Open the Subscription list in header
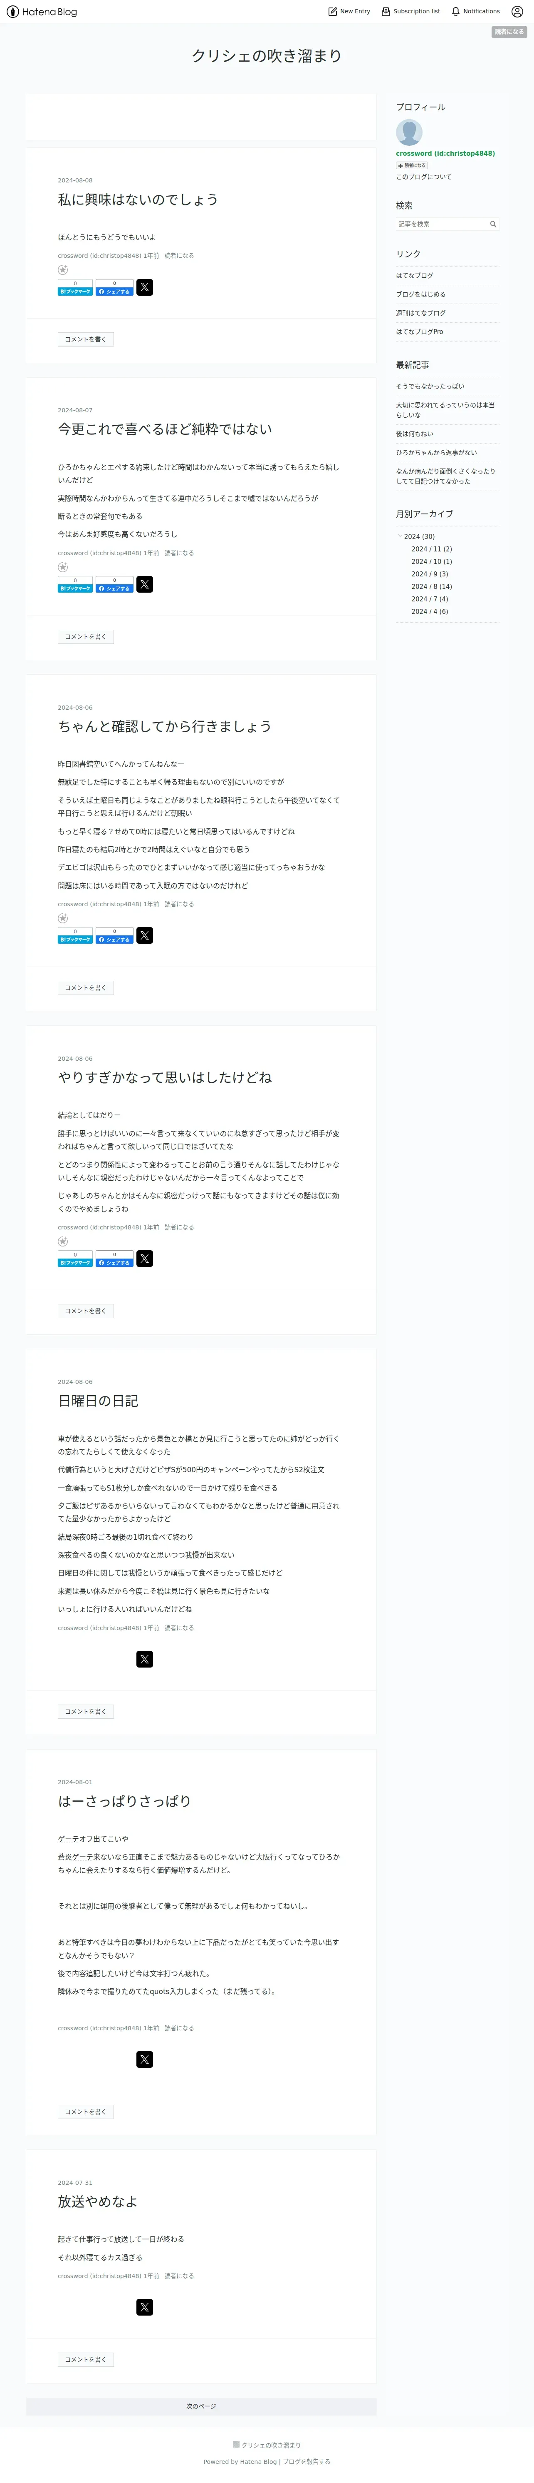This screenshot has width=534, height=2483. tap(411, 12)
